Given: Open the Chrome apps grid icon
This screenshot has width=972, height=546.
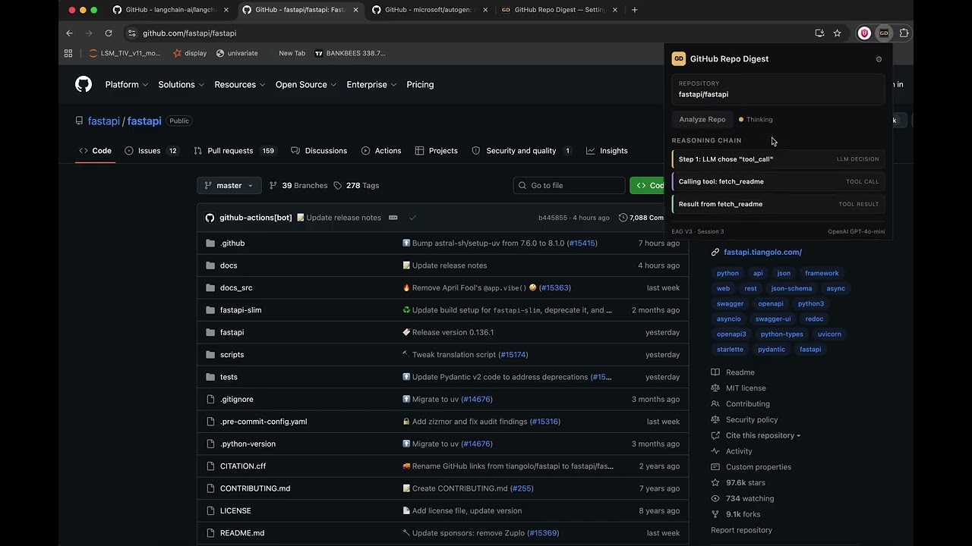Looking at the screenshot, I should click(x=68, y=53).
